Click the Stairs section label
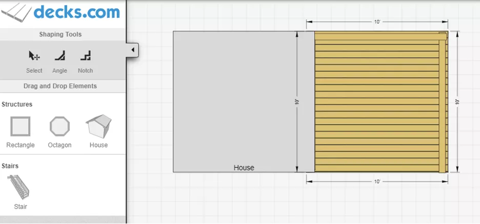Screen dimensions: 480x224 (10, 166)
